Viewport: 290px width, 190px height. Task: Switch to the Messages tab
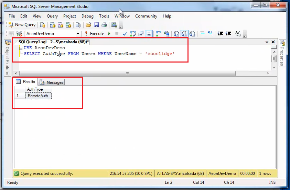tap(52, 82)
